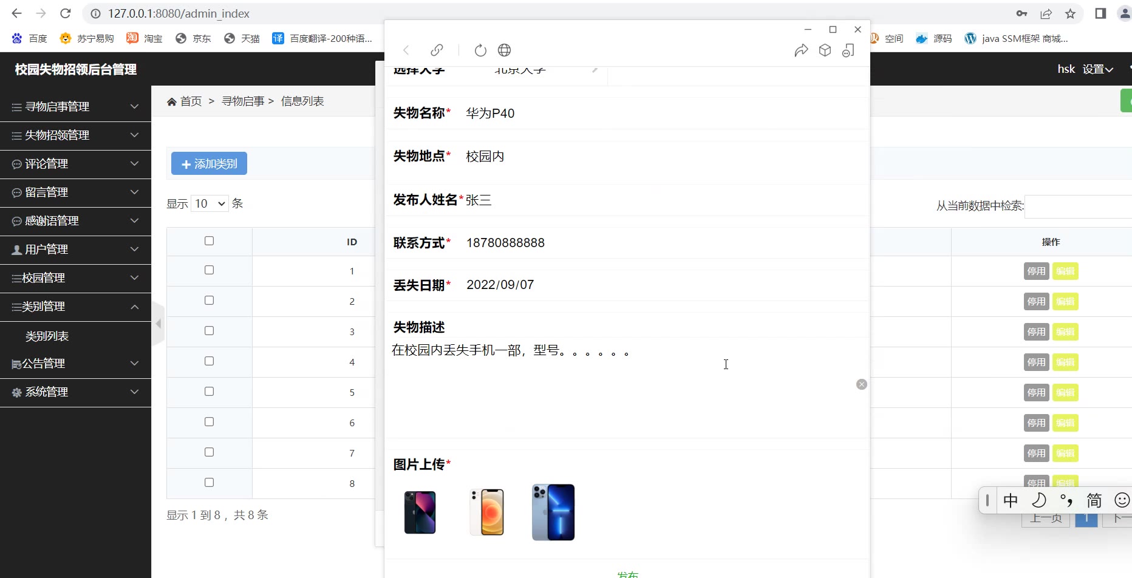Click home icon in breadcrumb
The width and height of the screenshot is (1132, 578).
[x=172, y=101]
